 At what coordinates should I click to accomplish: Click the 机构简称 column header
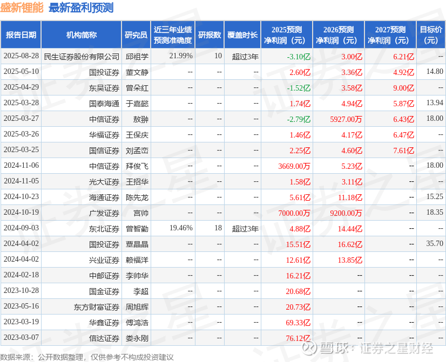[x=82, y=35]
